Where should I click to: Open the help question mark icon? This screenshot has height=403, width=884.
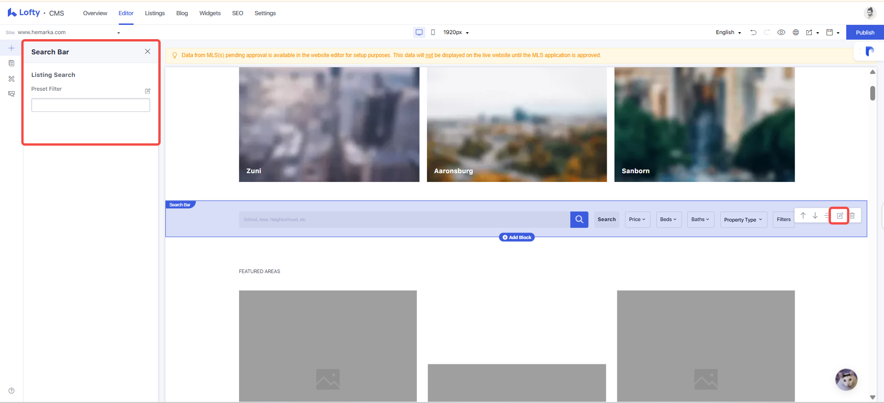pyautogui.click(x=12, y=391)
